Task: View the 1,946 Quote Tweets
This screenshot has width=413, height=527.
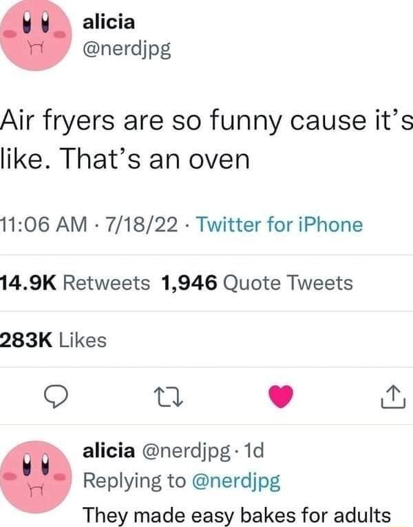Action: point(257,282)
